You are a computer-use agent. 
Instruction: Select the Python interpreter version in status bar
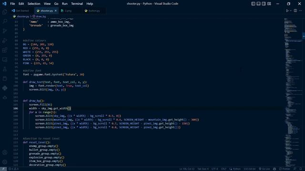coord(250,169)
